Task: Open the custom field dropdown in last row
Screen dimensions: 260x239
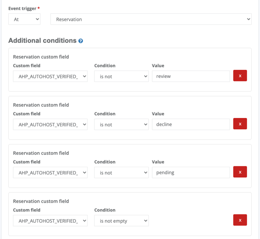Action: pyautogui.click(x=50, y=221)
